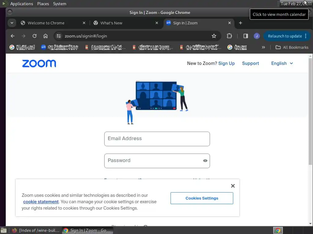This screenshot has height=234, width=313.
Task: Show more bookmarks chevron
Action: pyautogui.click(x=263, y=47)
